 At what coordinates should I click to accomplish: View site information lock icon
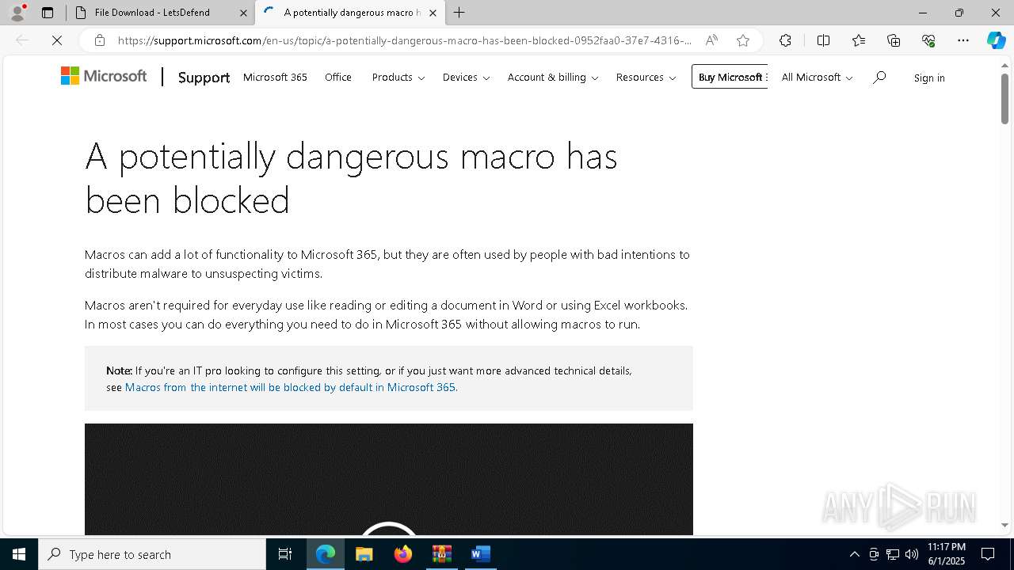pos(99,40)
